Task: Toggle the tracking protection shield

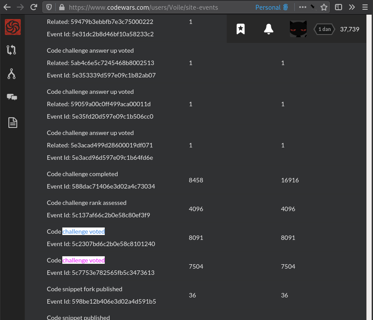Action: click(x=49, y=7)
